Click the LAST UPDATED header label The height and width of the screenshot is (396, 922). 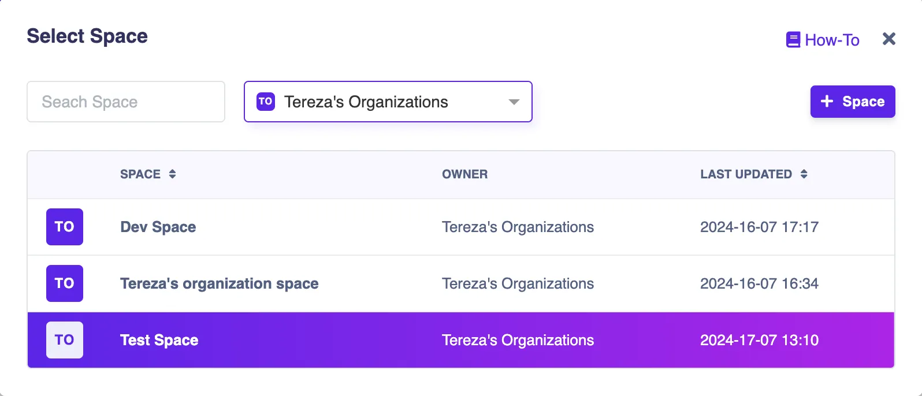pyautogui.click(x=746, y=174)
